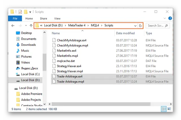Expand chevron after MetaTrader 4 breadcrumb

[88, 26]
